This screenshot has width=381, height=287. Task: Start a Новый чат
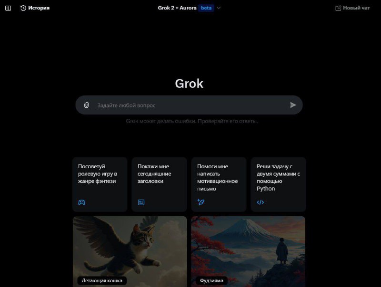point(352,8)
